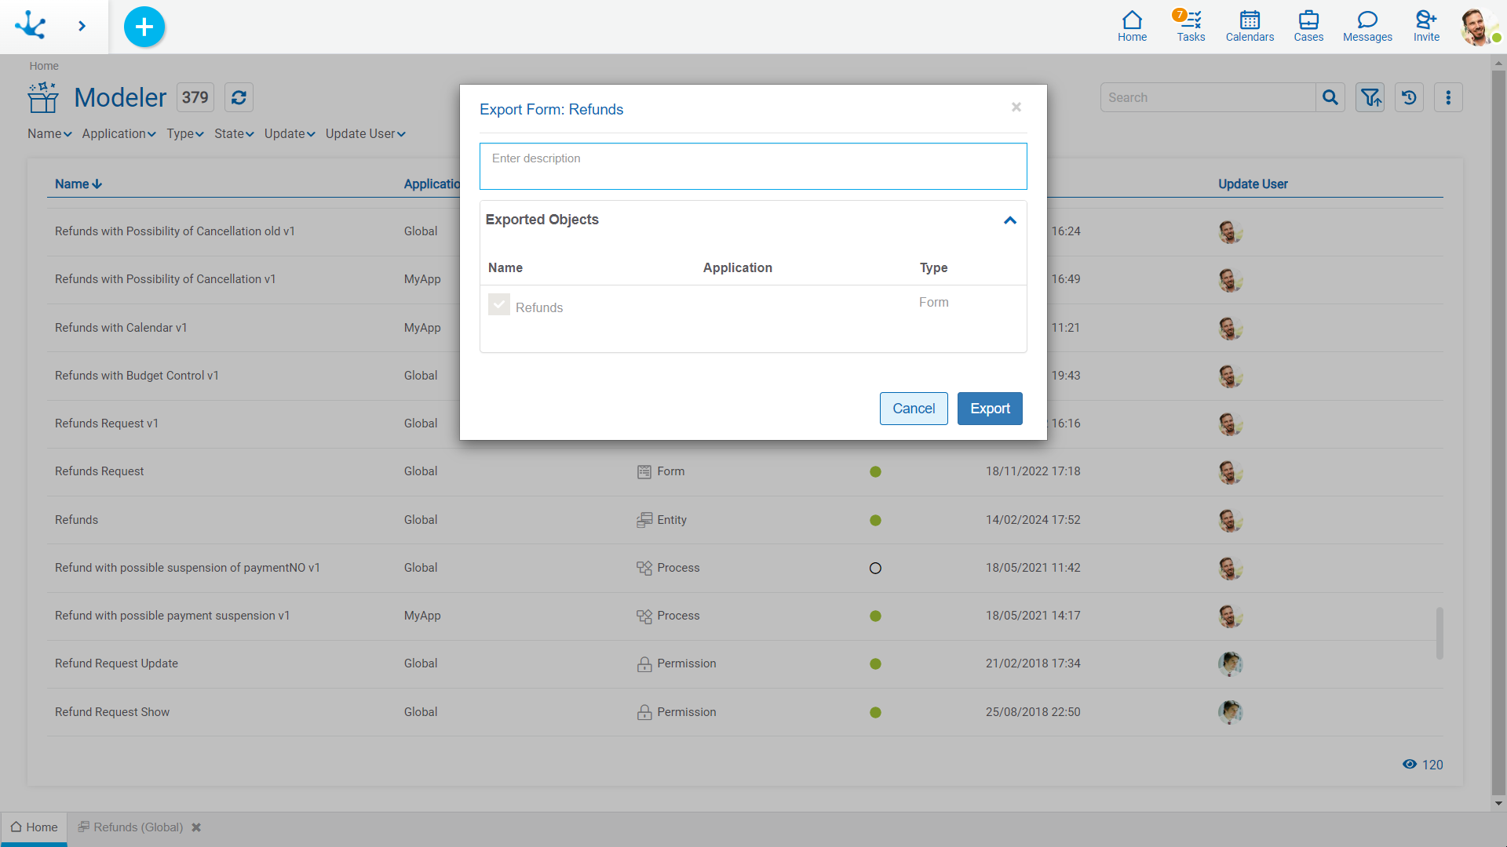
Task: Click the search magnifier icon
Action: point(1330,97)
